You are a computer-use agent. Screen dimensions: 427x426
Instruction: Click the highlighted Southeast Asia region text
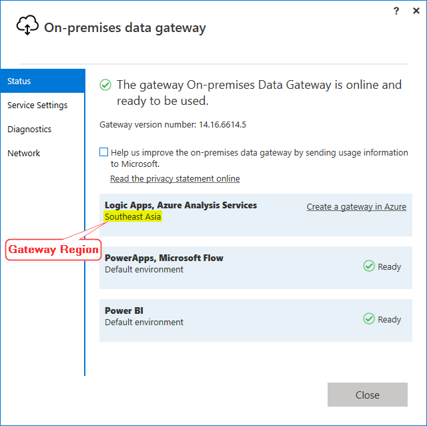pyautogui.click(x=133, y=217)
